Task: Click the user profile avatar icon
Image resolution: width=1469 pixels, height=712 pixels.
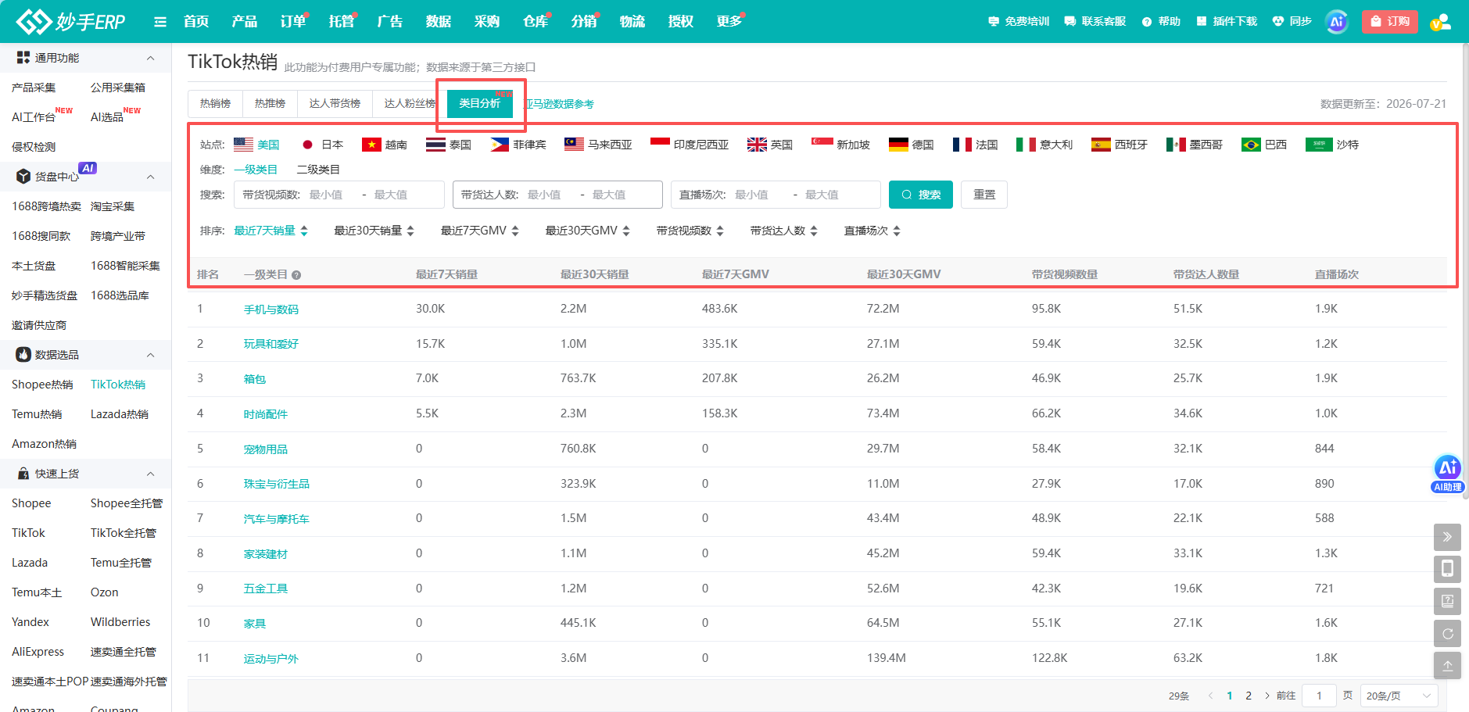Action: (x=1441, y=22)
